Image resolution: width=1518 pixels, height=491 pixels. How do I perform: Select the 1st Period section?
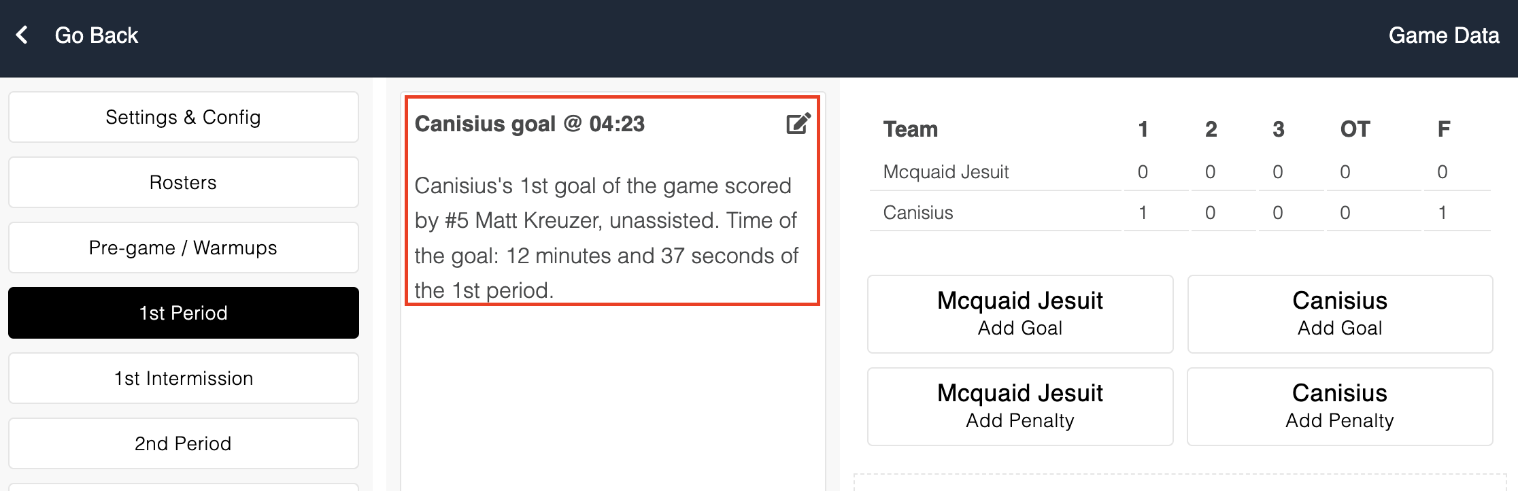(183, 313)
